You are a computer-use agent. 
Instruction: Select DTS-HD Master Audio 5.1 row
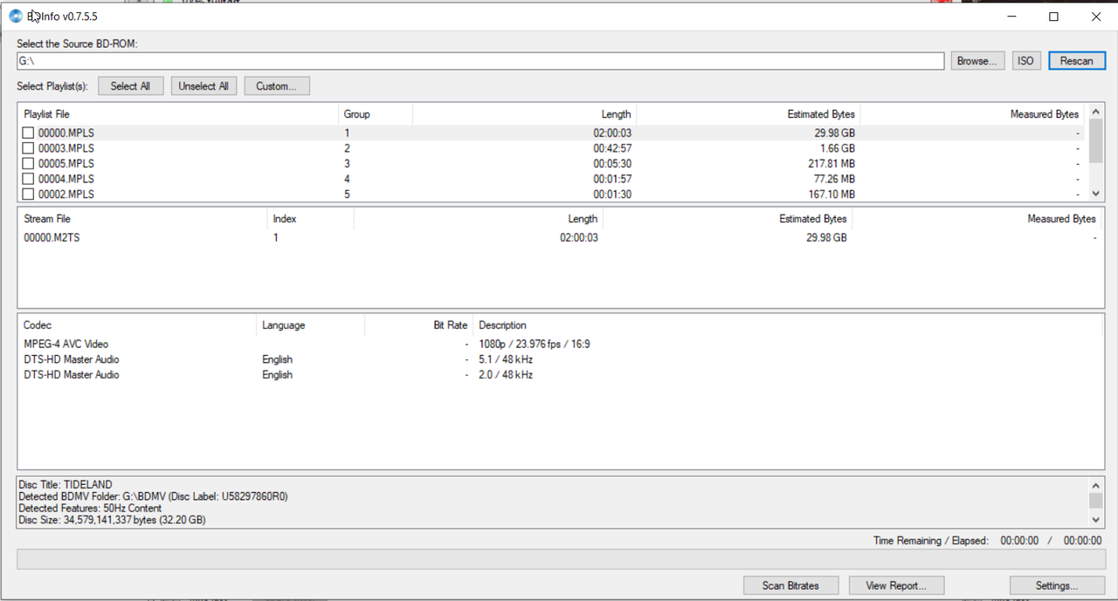click(560, 359)
